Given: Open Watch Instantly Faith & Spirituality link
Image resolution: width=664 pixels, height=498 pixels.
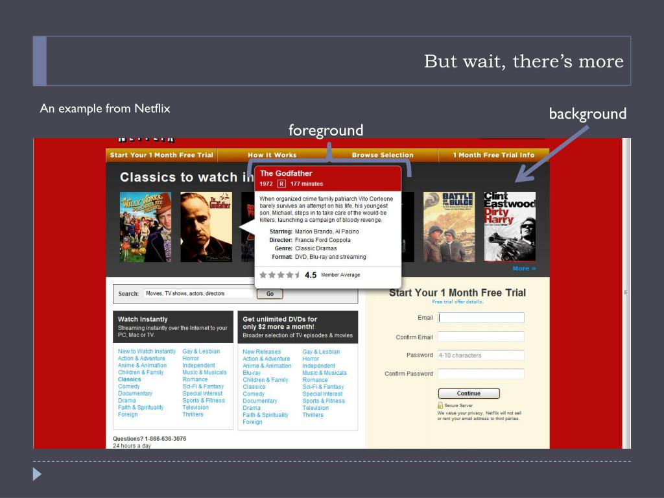Looking at the screenshot, I should click(141, 407).
